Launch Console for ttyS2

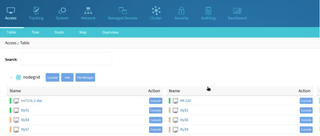click(306, 110)
